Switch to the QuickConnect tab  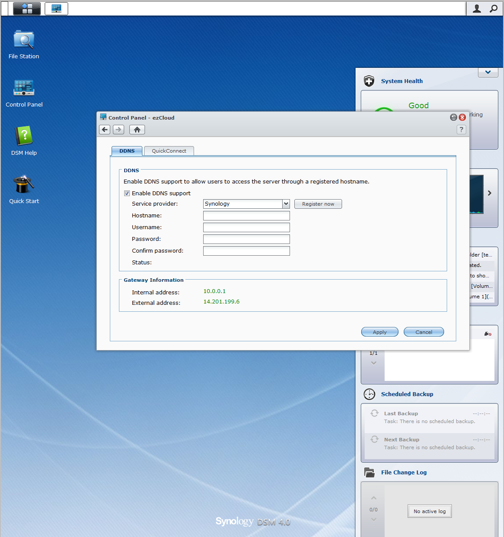(169, 151)
